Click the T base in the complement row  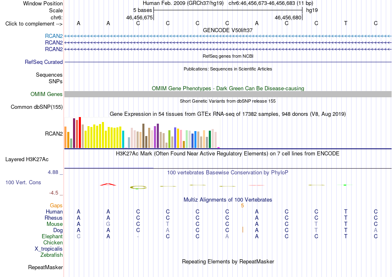point(346,23)
